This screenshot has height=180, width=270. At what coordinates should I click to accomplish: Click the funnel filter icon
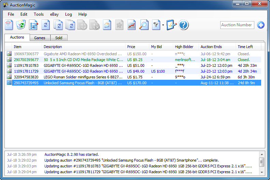pos(156,25)
